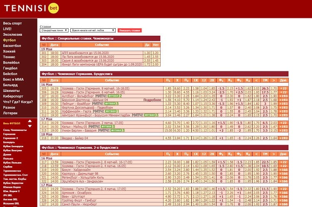Viewport: 312px width, 207px height.
Task: Open Германия-2 league link
Action: tap(10, 138)
